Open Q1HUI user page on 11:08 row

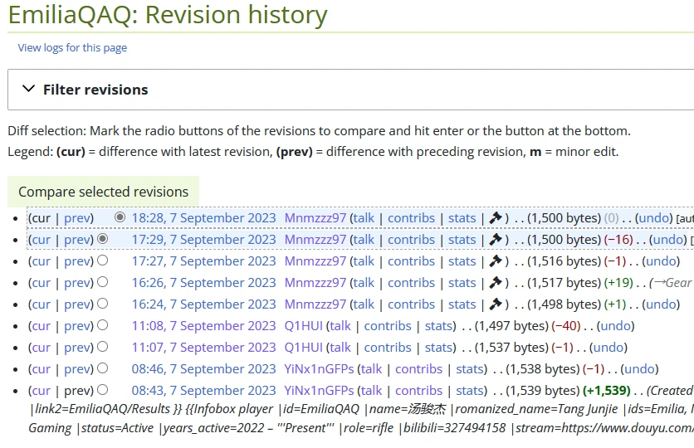click(x=303, y=326)
